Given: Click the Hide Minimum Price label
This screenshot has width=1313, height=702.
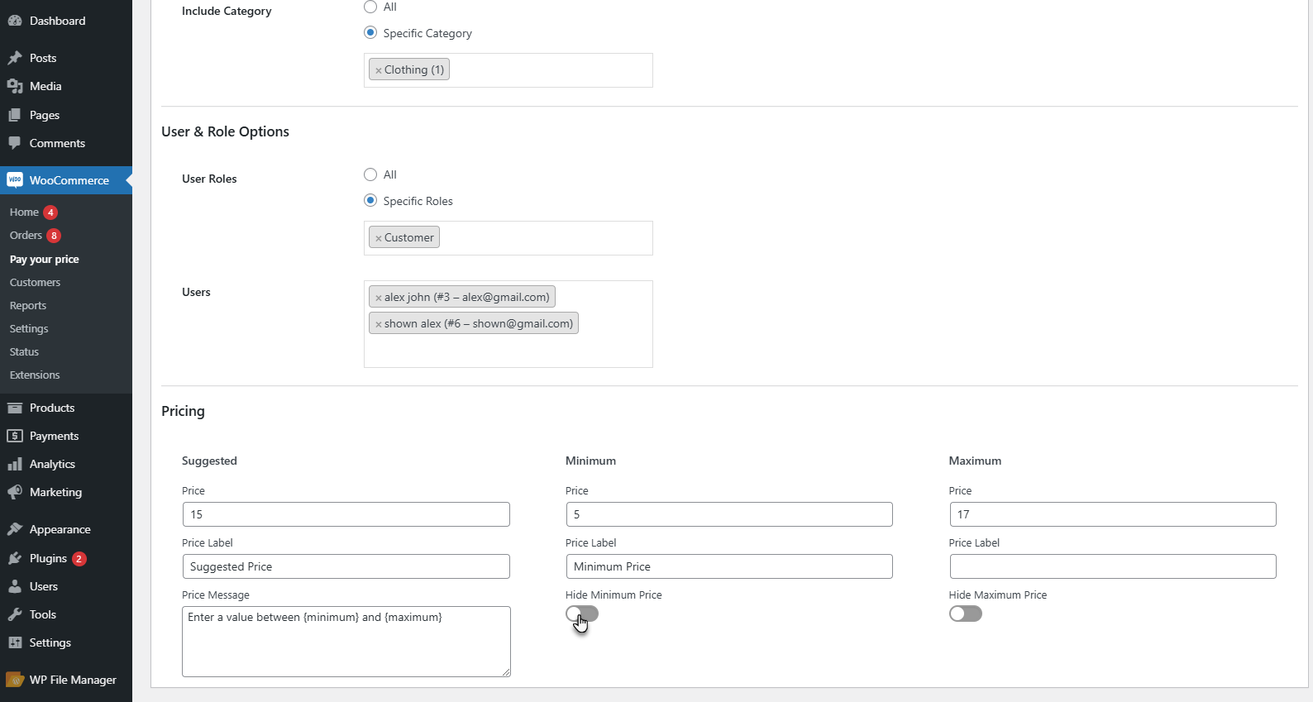Looking at the screenshot, I should point(614,595).
